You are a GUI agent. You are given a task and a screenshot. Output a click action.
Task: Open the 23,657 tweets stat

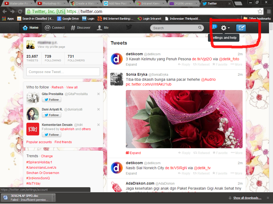[32, 58]
